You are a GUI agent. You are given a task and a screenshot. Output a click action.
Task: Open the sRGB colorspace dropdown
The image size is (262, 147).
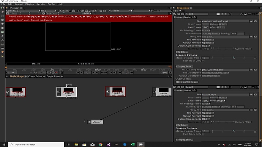(87, 13)
